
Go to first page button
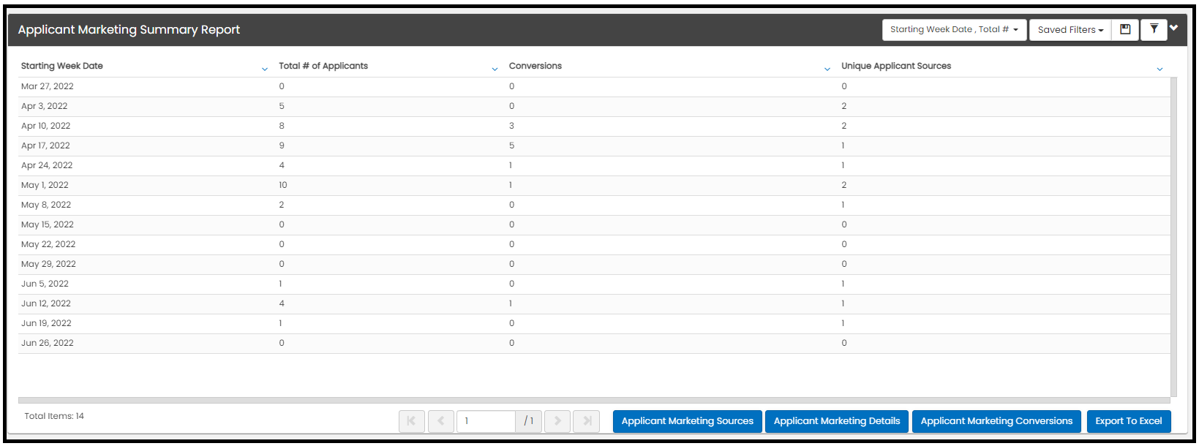tap(412, 421)
